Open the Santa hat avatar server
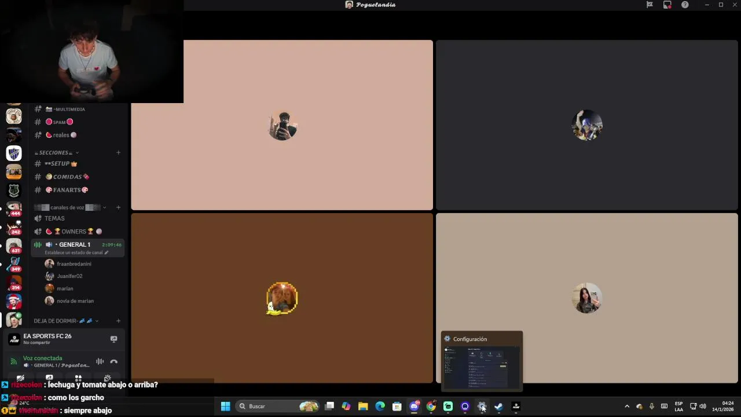The width and height of the screenshot is (741, 417). (x=14, y=301)
